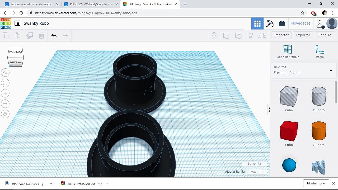Click the Align tool icon
This screenshot has height=190, width=338.
click(x=250, y=35)
